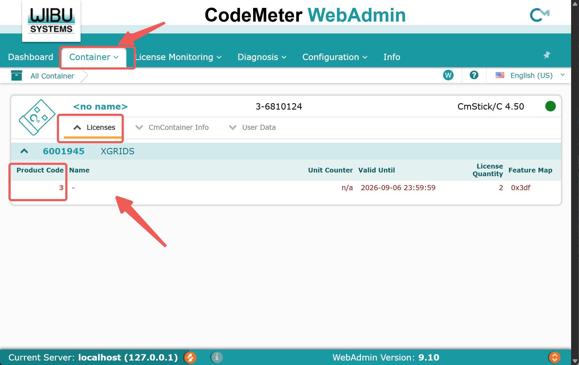579x365 pixels.
Task: Click the n/a unit counter value
Action: pos(347,188)
